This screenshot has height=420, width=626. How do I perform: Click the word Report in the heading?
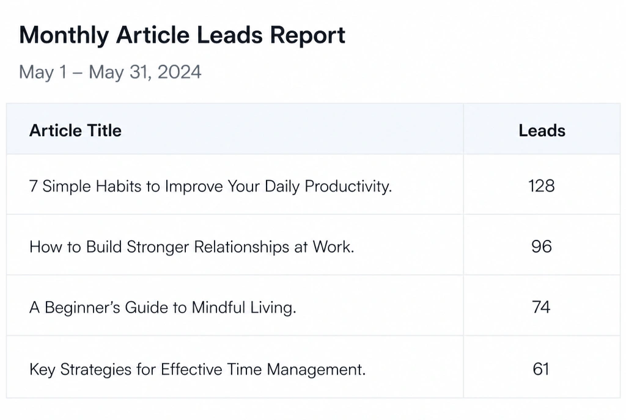point(307,35)
